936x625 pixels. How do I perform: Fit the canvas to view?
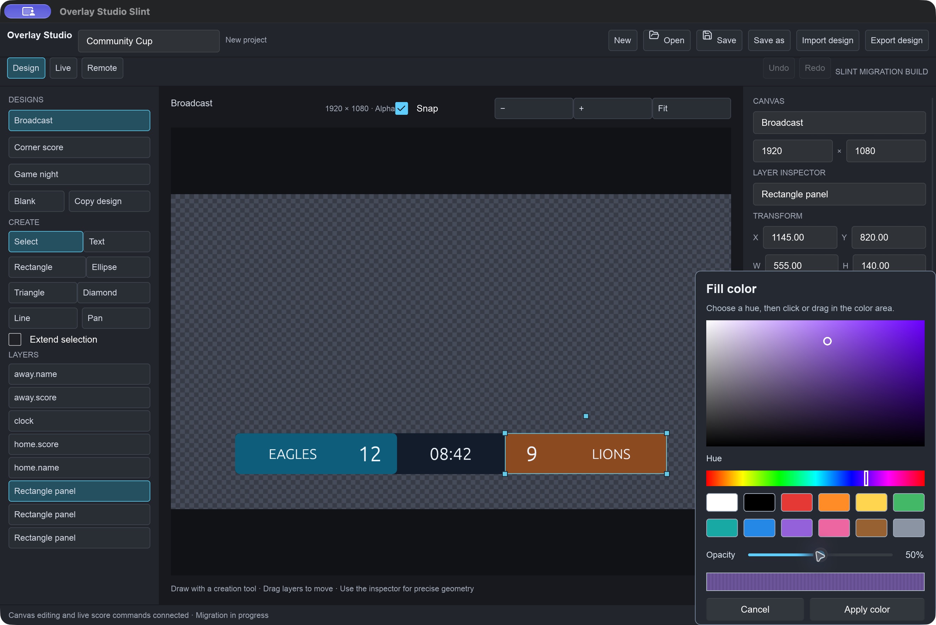(x=691, y=108)
